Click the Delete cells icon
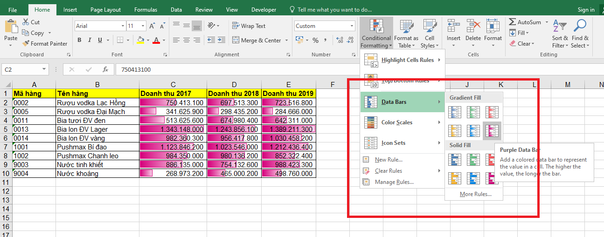 [472, 27]
